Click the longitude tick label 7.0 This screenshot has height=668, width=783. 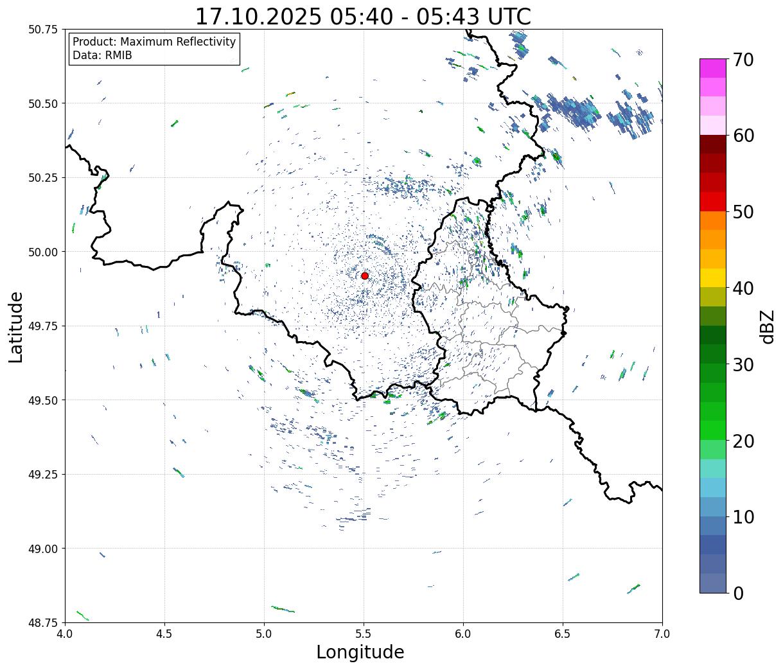[x=662, y=634]
